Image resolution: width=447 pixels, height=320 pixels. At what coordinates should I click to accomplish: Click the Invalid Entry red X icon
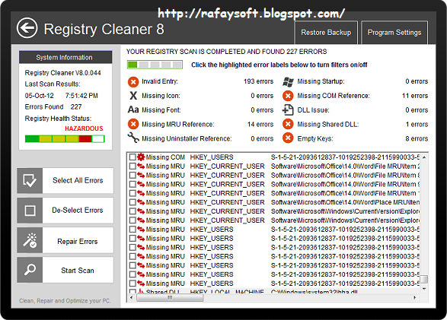pos(133,82)
